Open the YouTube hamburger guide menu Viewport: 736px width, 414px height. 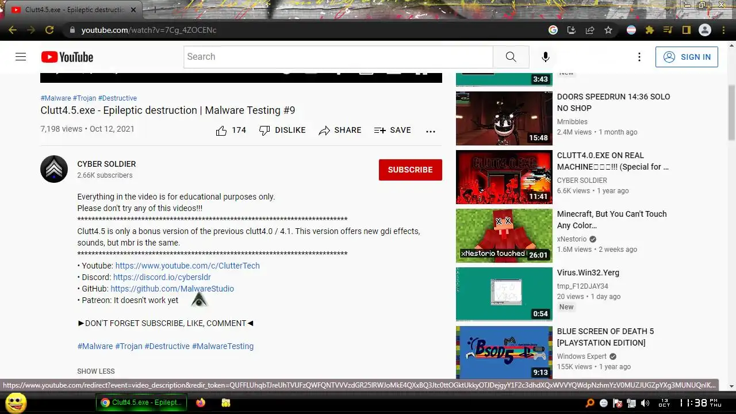tap(21, 57)
